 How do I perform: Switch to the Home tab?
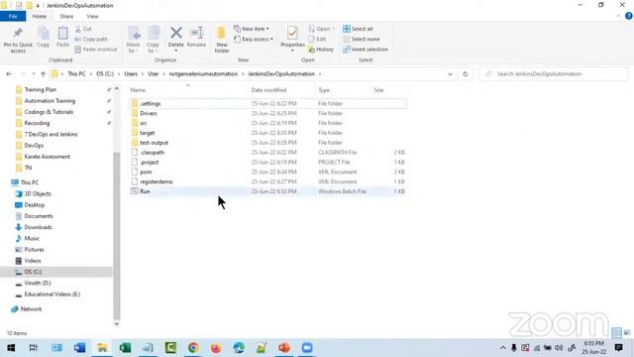[40, 16]
